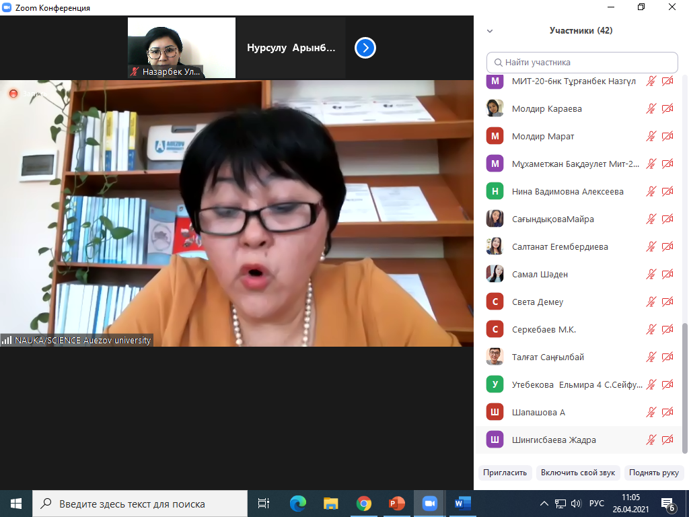Open Google Chrome from the taskbar
This screenshot has width=689, height=517.
(364, 503)
